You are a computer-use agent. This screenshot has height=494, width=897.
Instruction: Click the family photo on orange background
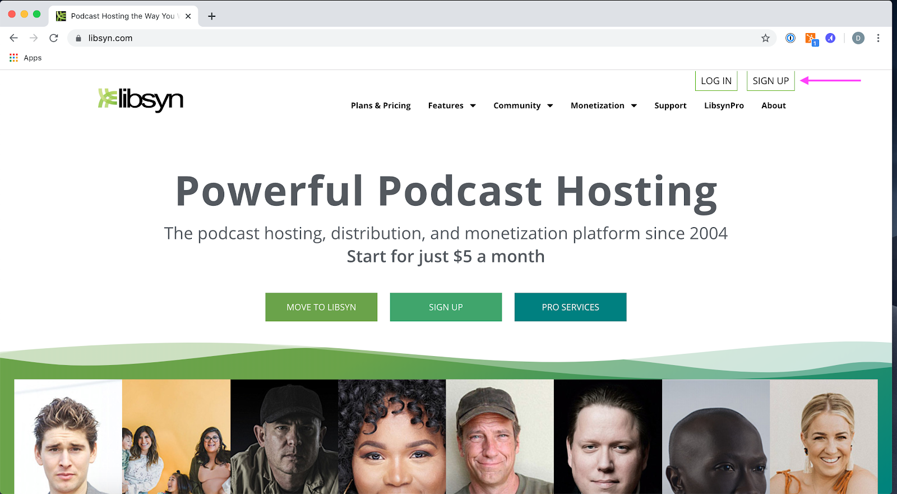coord(176,437)
